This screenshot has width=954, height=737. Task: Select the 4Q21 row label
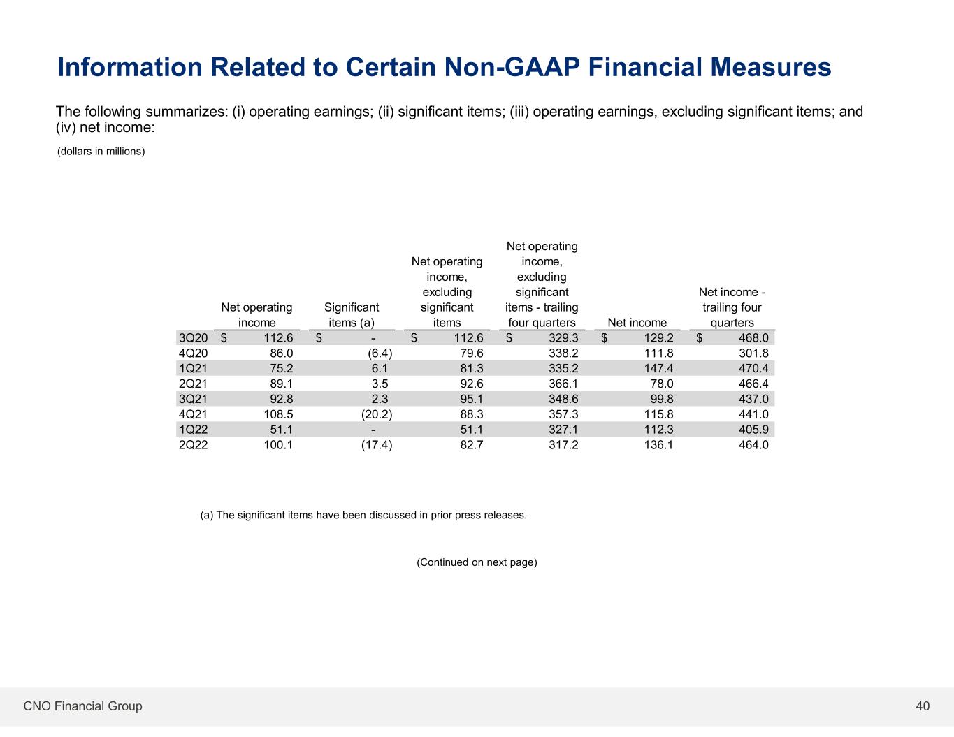point(194,414)
